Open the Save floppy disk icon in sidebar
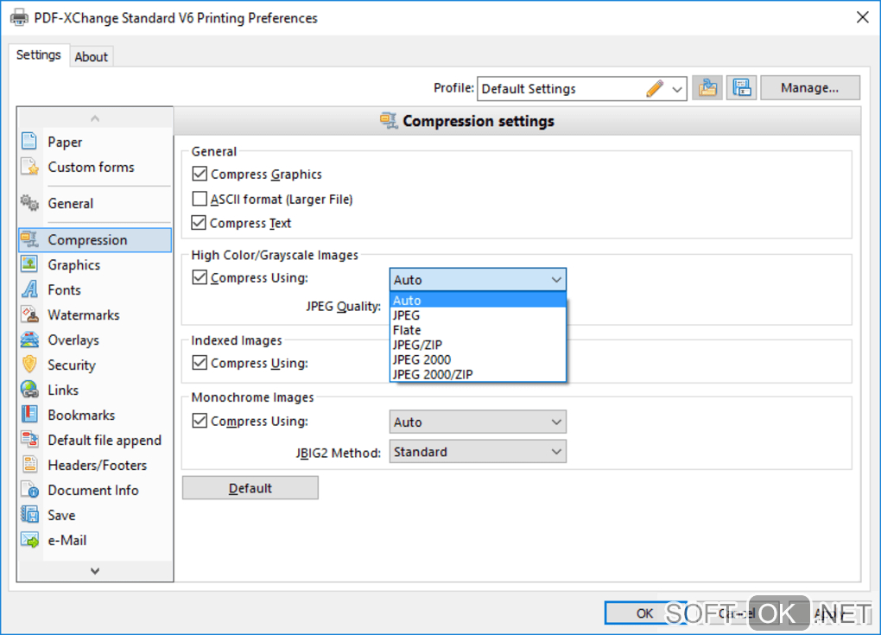Screen dimensions: 881x635 point(29,514)
